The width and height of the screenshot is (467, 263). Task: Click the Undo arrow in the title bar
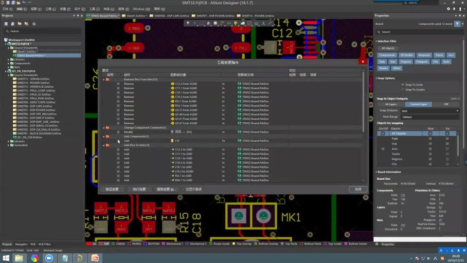point(24,3)
